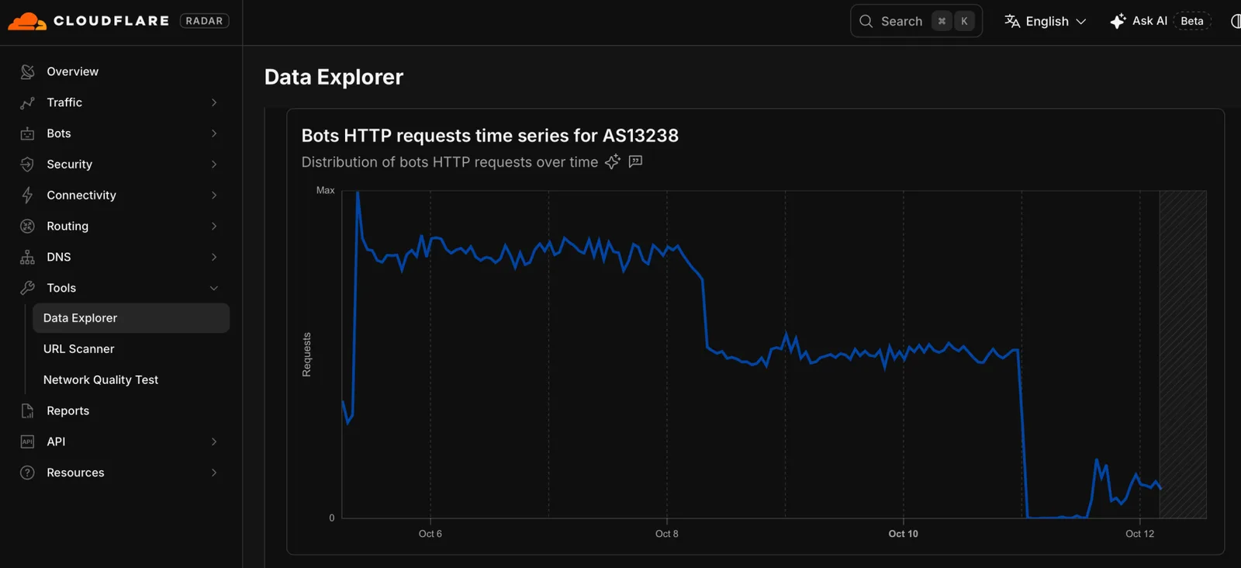1241x568 pixels.
Task: Open the Ask AI assistant
Action: 1160,21
